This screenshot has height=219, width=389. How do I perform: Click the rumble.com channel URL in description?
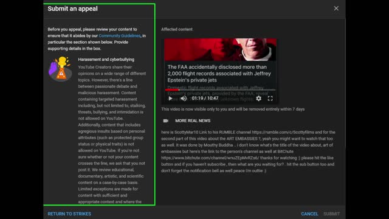[283, 133]
